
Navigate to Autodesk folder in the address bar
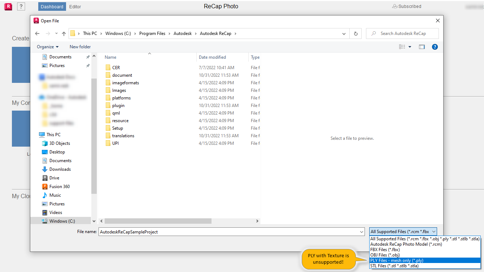point(183,34)
